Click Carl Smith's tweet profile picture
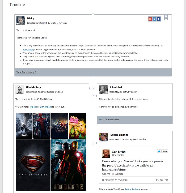This screenshot has width=186, height=193. [106, 153]
